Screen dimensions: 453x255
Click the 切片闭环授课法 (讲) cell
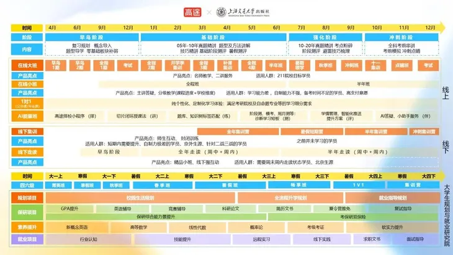click(x=137, y=116)
